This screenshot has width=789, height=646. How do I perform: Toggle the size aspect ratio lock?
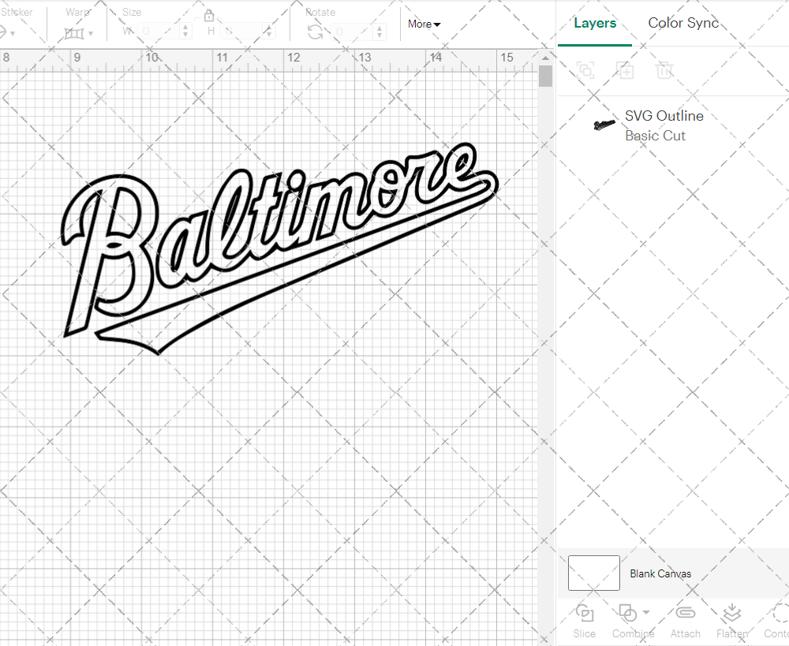pyautogui.click(x=209, y=15)
